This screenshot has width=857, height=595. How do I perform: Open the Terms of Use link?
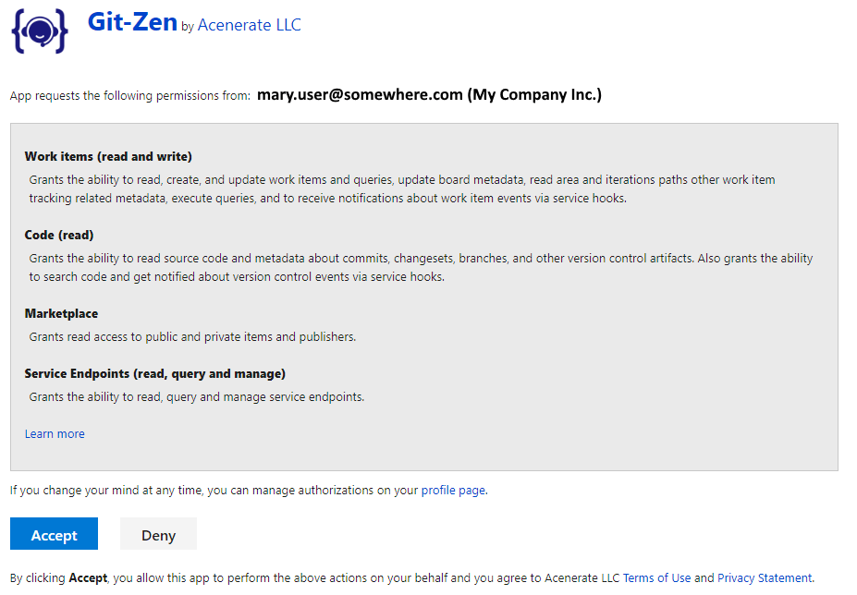click(656, 578)
